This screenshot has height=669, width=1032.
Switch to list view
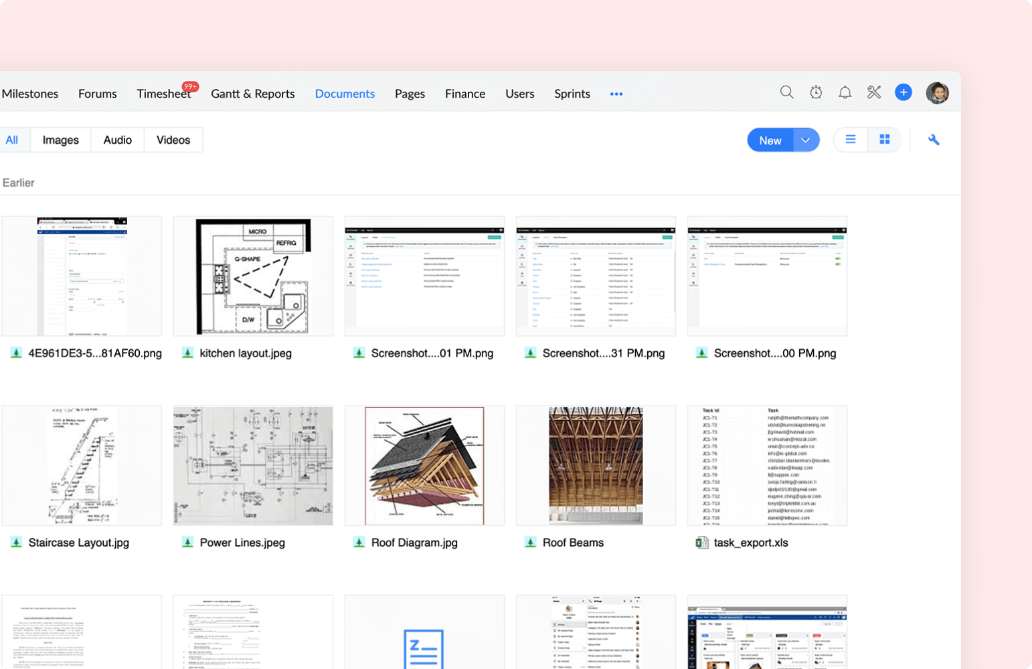851,140
